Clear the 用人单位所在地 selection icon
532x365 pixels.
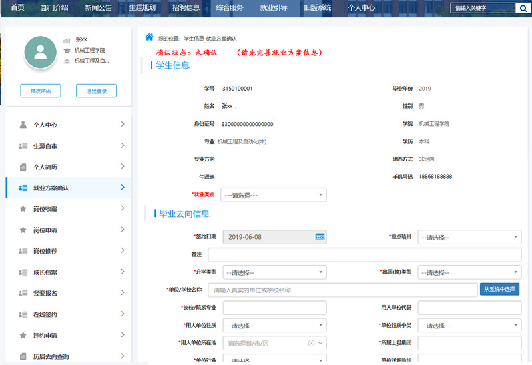(311, 343)
